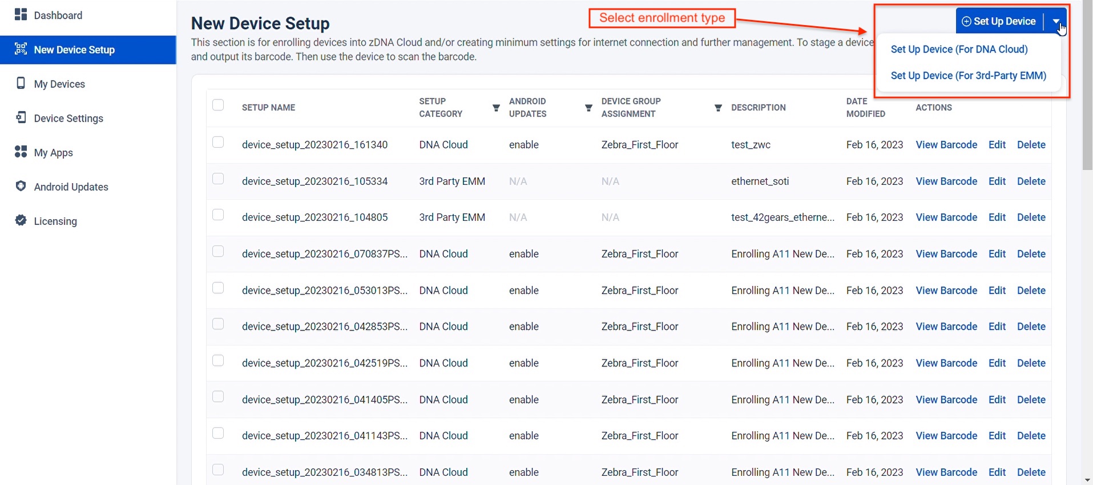Choose Set Up Device (For 3rd-Party EMM)
This screenshot has height=485, width=1093.
[x=968, y=76]
